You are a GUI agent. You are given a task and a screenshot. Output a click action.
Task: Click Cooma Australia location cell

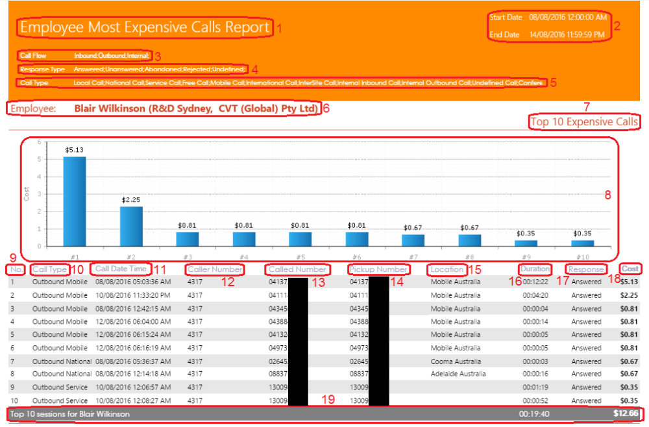(x=456, y=361)
